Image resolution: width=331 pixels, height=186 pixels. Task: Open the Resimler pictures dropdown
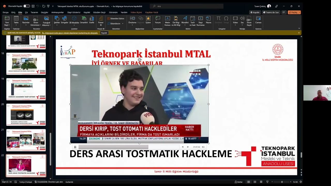coord(26,20)
